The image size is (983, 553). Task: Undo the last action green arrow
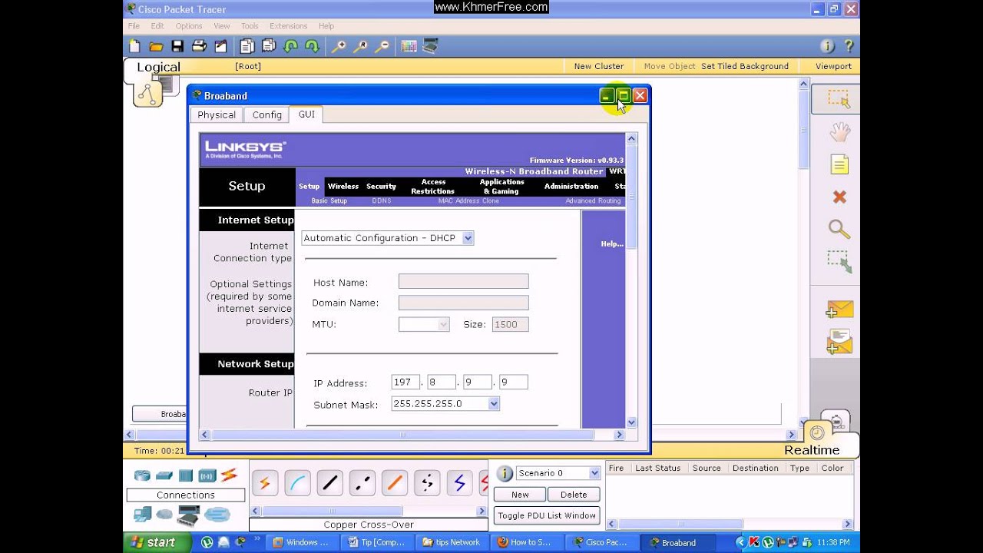point(290,46)
